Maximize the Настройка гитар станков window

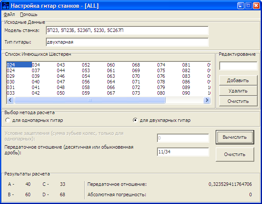click(249, 6)
